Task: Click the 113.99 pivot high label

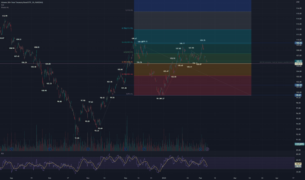Action: click(5, 16)
